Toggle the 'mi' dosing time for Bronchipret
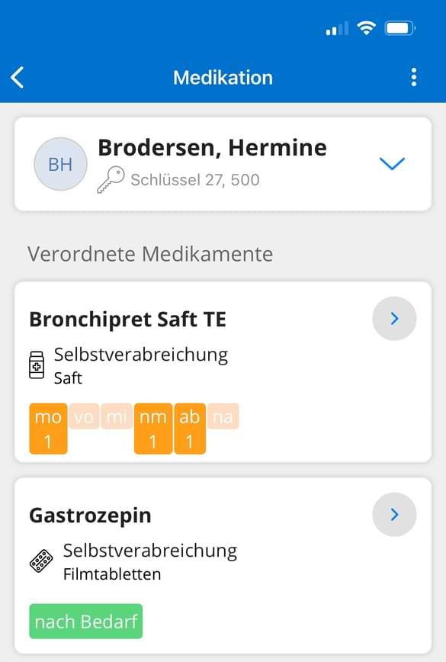 click(x=117, y=416)
